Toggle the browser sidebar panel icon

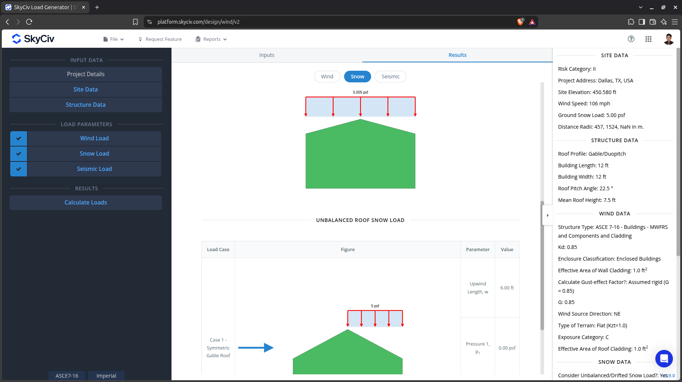pyautogui.click(x=642, y=22)
